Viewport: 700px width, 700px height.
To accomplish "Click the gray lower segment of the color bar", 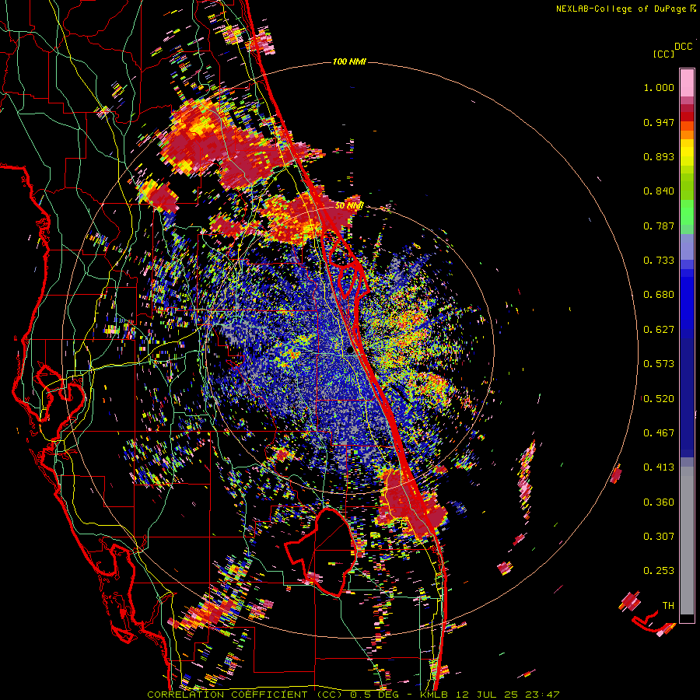I will point(687,541).
